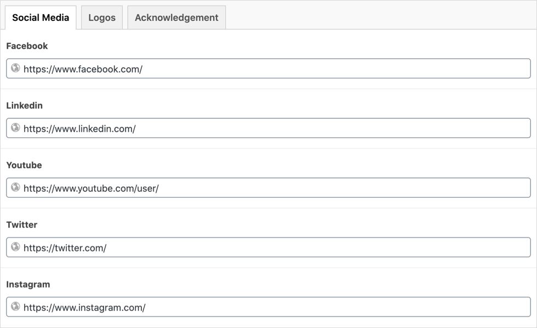Click the Facebook section heading
Image resolution: width=537 pixels, height=328 pixels.
27,46
